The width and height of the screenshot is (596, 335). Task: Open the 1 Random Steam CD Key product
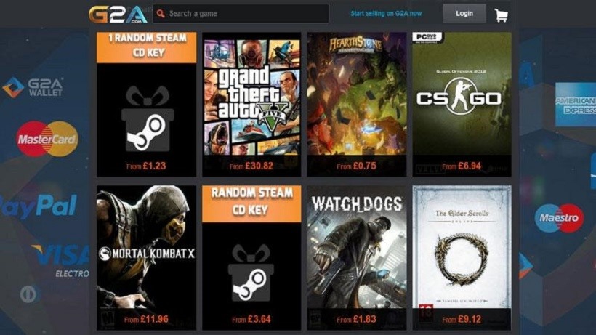pyautogui.click(x=146, y=105)
